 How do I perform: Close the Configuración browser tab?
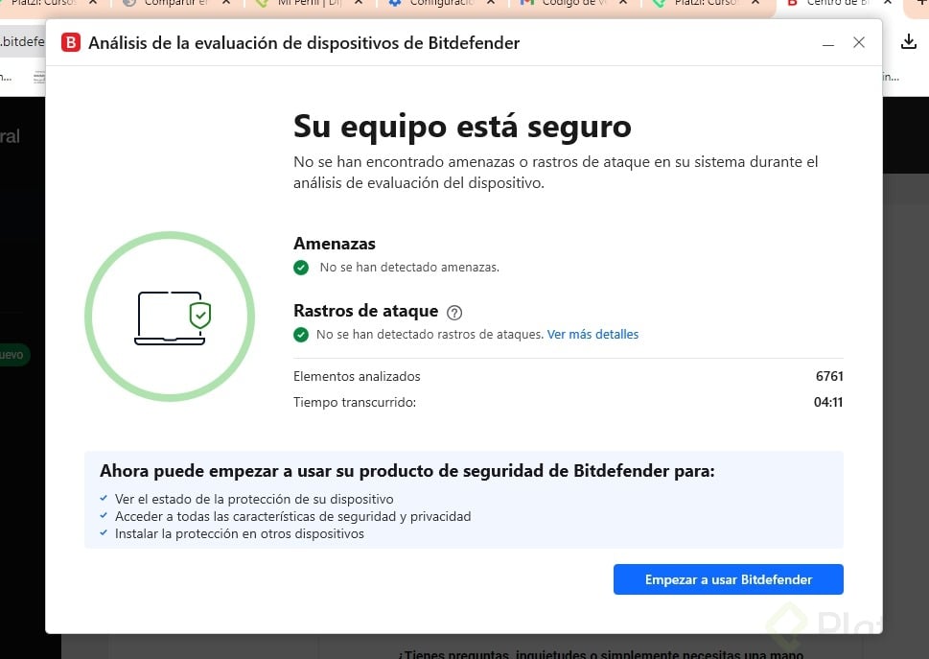pyautogui.click(x=491, y=2)
